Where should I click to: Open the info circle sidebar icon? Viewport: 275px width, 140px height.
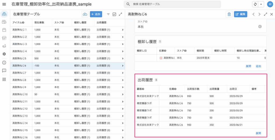4,63
